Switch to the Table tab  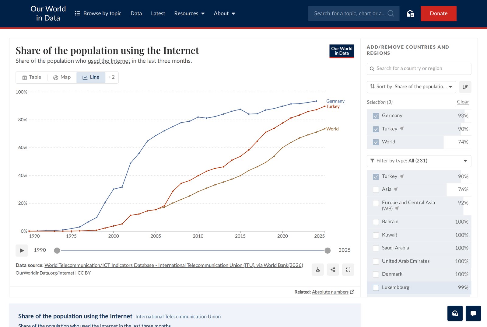(x=32, y=77)
